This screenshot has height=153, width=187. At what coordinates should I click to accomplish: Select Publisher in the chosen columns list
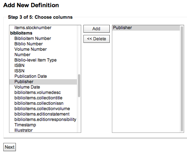pyautogui.click(x=146, y=28)
